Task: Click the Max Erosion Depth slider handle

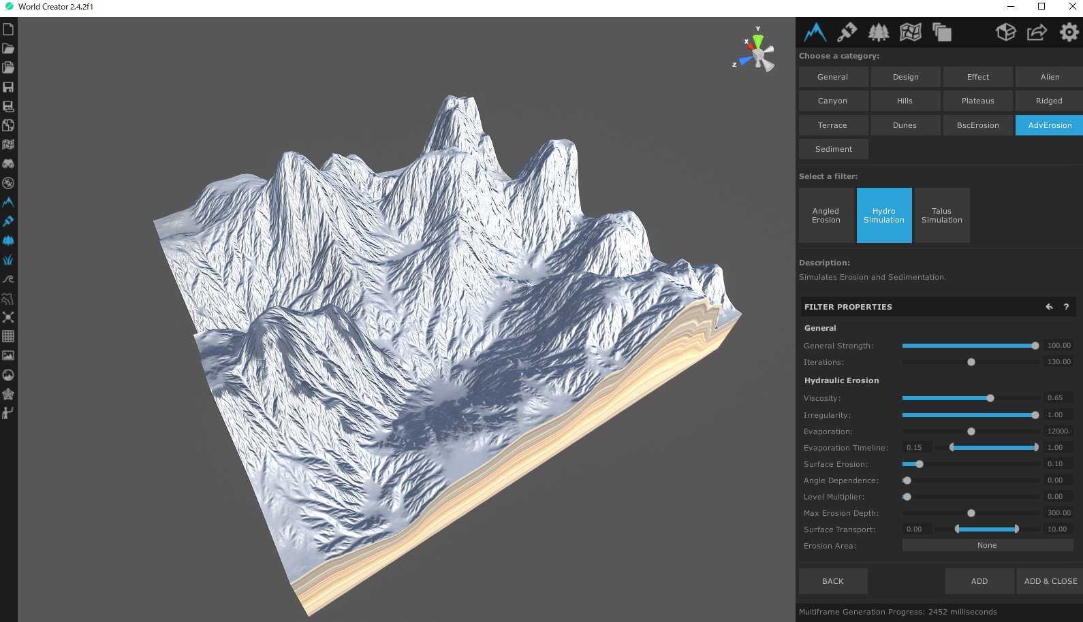Action: pyautogui.click(x=971, y=513)
